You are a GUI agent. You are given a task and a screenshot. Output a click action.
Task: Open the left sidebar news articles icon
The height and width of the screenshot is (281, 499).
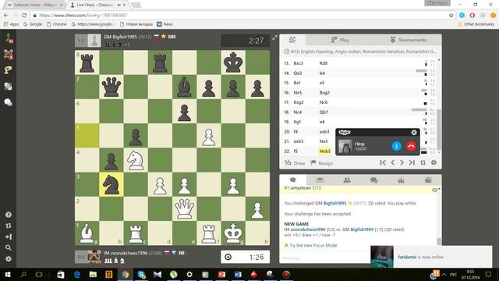[9, 87]
